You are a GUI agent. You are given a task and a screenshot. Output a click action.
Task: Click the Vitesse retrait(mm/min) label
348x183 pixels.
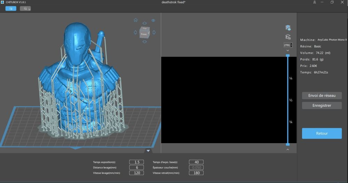click(x=166, y=173)
